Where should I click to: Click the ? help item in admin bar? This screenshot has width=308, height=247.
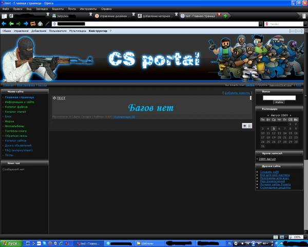tap(110, 31)
